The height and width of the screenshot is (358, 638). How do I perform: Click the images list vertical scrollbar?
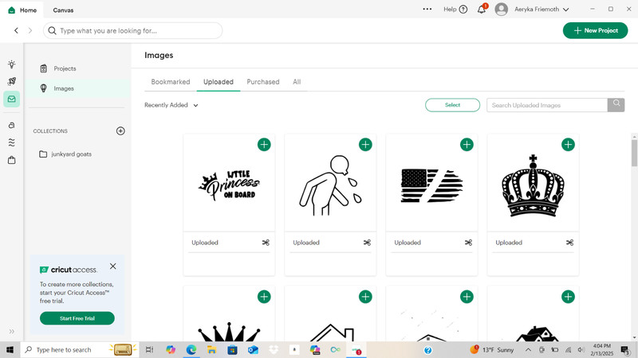tap(634, 154)
